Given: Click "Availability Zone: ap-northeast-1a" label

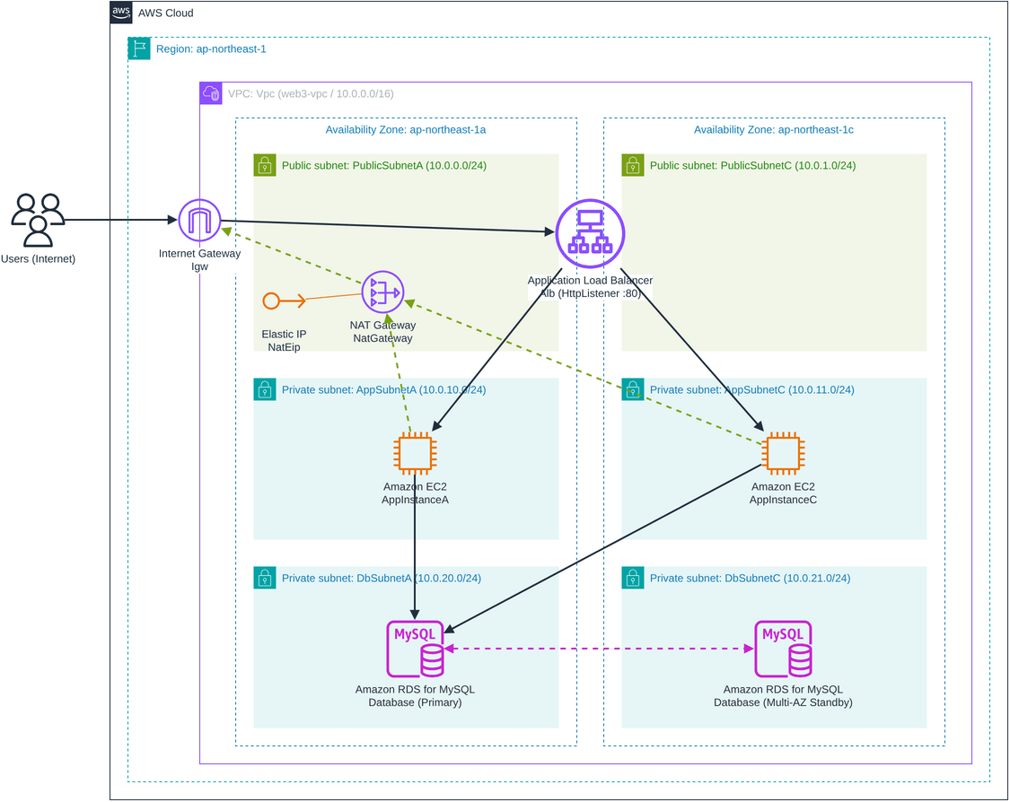Looking at the screenshot, I should tap(406, 130).
